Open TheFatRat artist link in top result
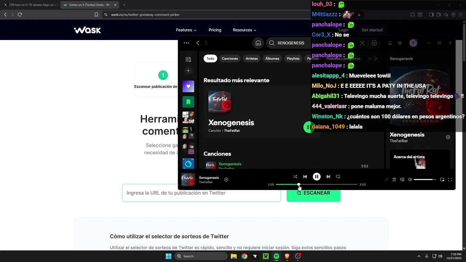This screenshot has height=262, width=466. click(x=232, y=131)
